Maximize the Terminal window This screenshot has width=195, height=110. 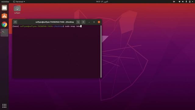[94, 22]
